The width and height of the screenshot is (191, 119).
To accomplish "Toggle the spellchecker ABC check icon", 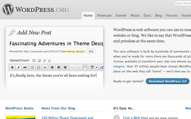I will (x=92, y=67).
